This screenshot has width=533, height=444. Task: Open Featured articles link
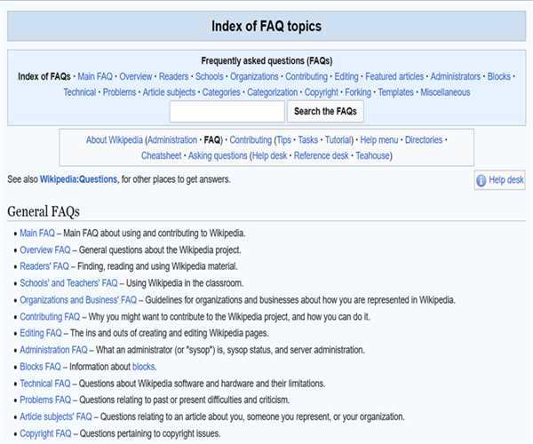[394, 76]
